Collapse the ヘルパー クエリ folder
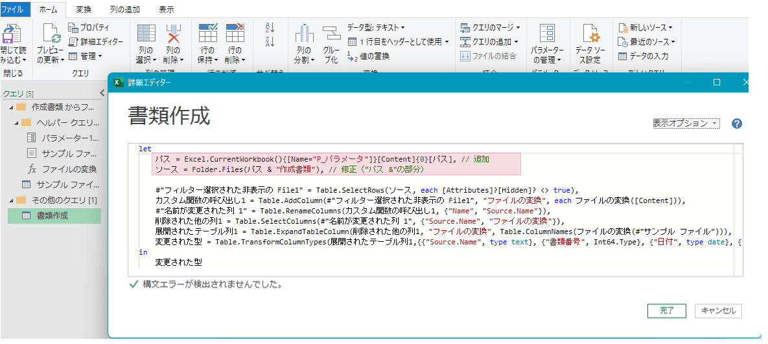 [x=15, y=122]
